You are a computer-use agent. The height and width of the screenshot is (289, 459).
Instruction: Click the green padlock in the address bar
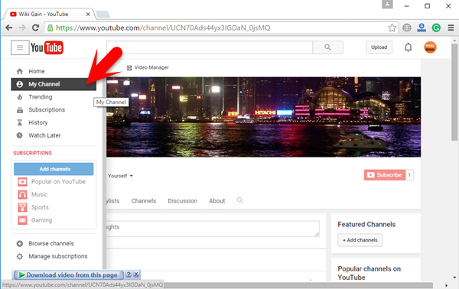[x=50, y=28]
